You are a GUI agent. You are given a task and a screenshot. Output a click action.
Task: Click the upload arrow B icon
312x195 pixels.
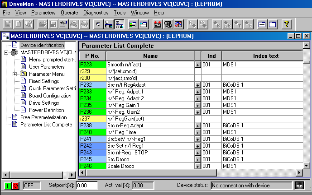coord(217,24)
